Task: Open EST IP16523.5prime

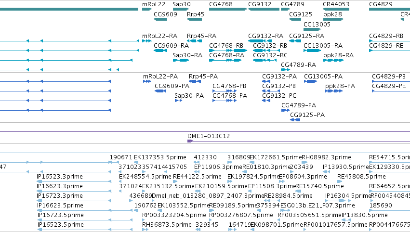Action: pyautogui.click(x=60, y=225)
